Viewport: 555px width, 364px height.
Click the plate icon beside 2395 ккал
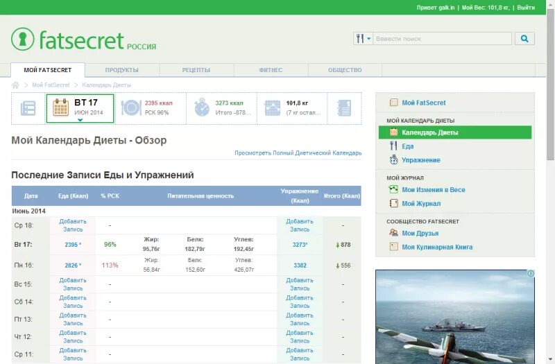[131, 108]
